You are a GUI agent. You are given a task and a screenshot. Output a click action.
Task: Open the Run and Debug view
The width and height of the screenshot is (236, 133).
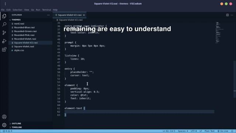coord(4,41)
